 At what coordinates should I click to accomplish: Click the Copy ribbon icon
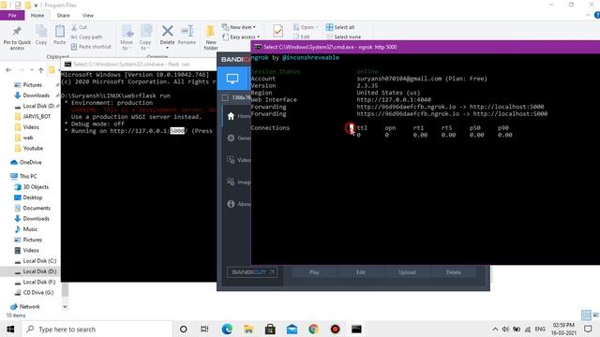coord(41,31)
